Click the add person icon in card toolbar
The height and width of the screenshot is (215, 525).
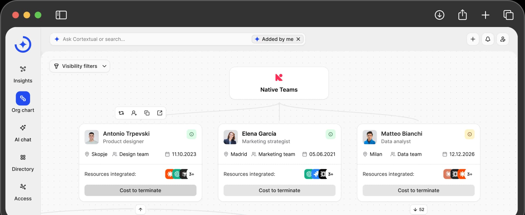tap(134, 113)
